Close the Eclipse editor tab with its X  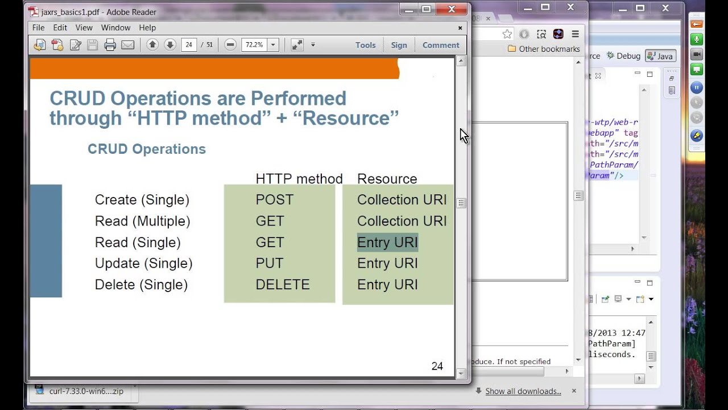(x=597, y=76)
